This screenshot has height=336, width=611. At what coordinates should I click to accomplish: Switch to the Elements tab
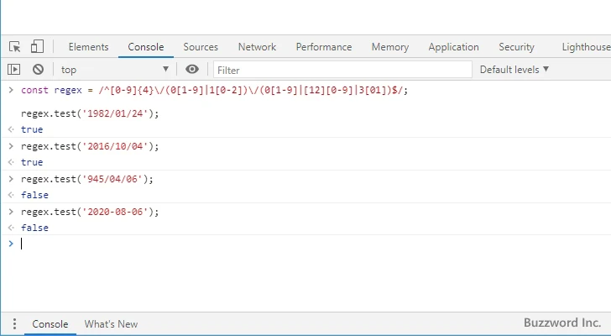[x=88, y=47]
